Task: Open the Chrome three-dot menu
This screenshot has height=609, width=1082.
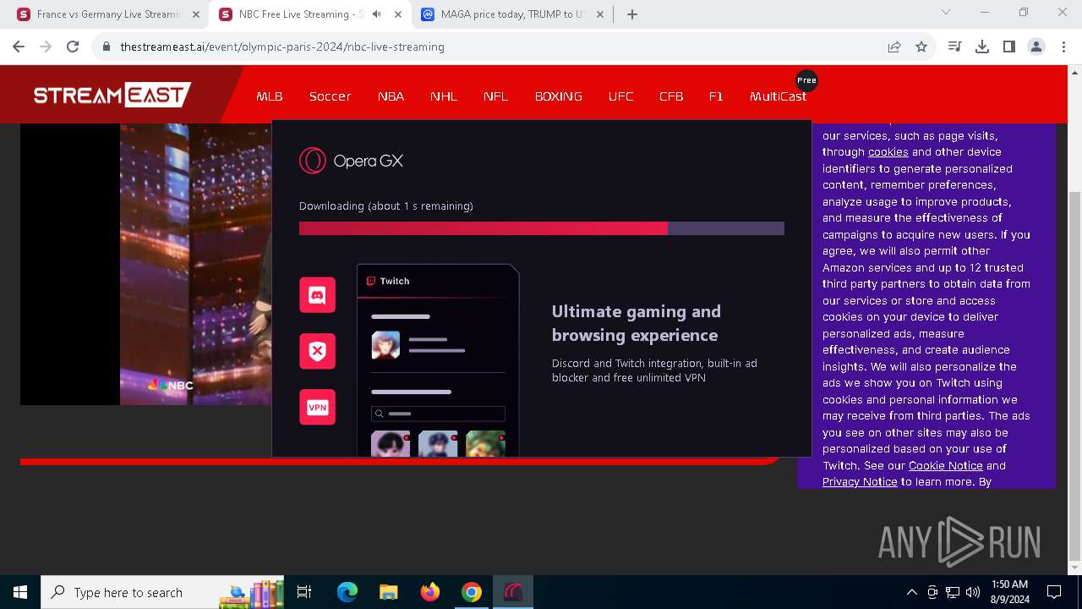Action: [x=1062, y=47]
